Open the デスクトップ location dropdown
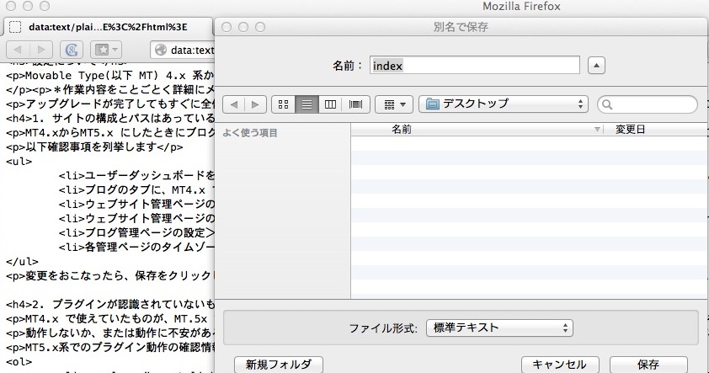The width and height of the screenshot is (709, 373). 504,104
